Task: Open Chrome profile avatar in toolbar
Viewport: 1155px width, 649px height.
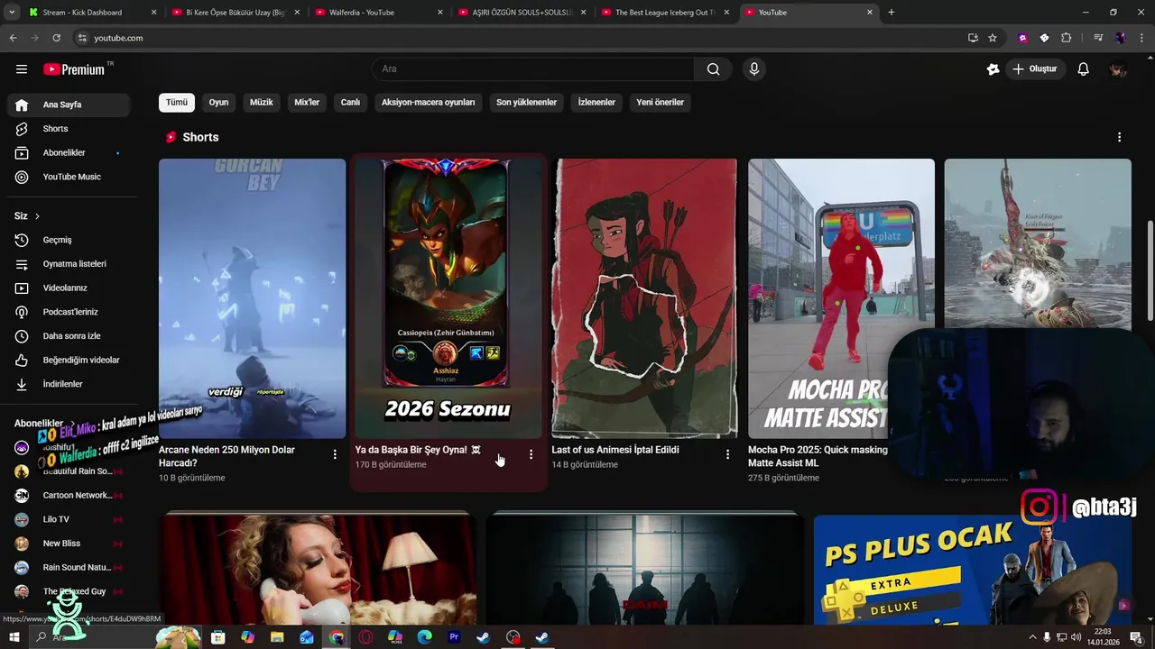Action: coord(1120,38)
